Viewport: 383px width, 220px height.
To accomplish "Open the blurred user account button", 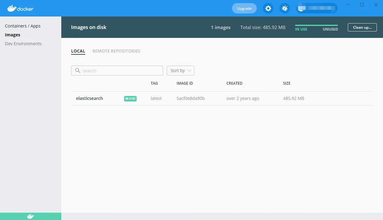I will pyautogui.click(x=317, y=8).
